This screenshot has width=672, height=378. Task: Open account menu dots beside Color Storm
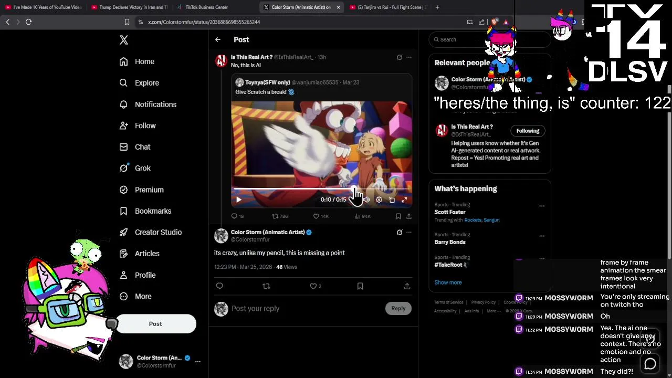coord(198,361)
